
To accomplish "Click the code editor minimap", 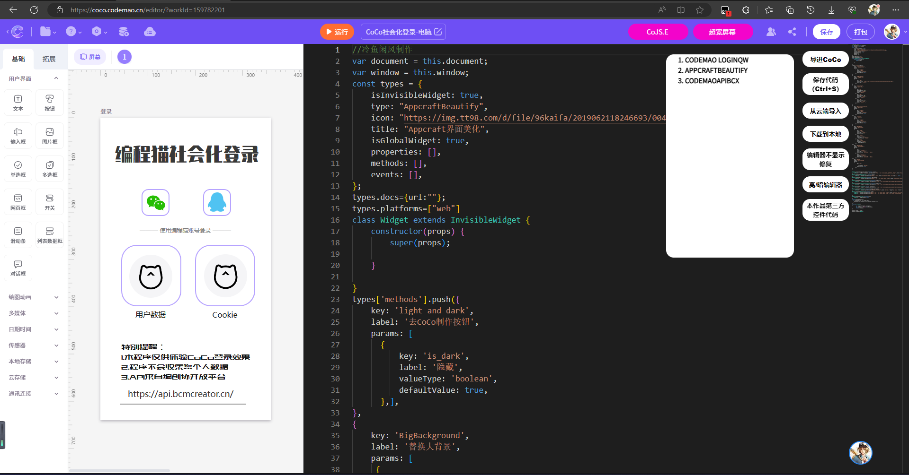I will click(x=878, y=128).
